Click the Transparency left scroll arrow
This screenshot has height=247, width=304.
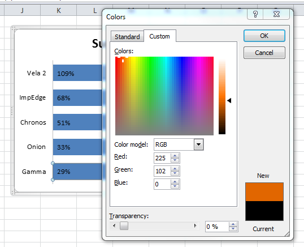pyautogui.click(x=114, y=226)
